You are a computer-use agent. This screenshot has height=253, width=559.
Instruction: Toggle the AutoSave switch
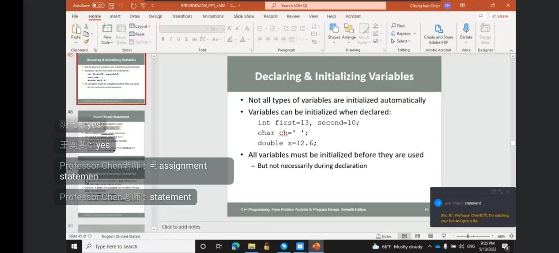[x=98, y=5]
